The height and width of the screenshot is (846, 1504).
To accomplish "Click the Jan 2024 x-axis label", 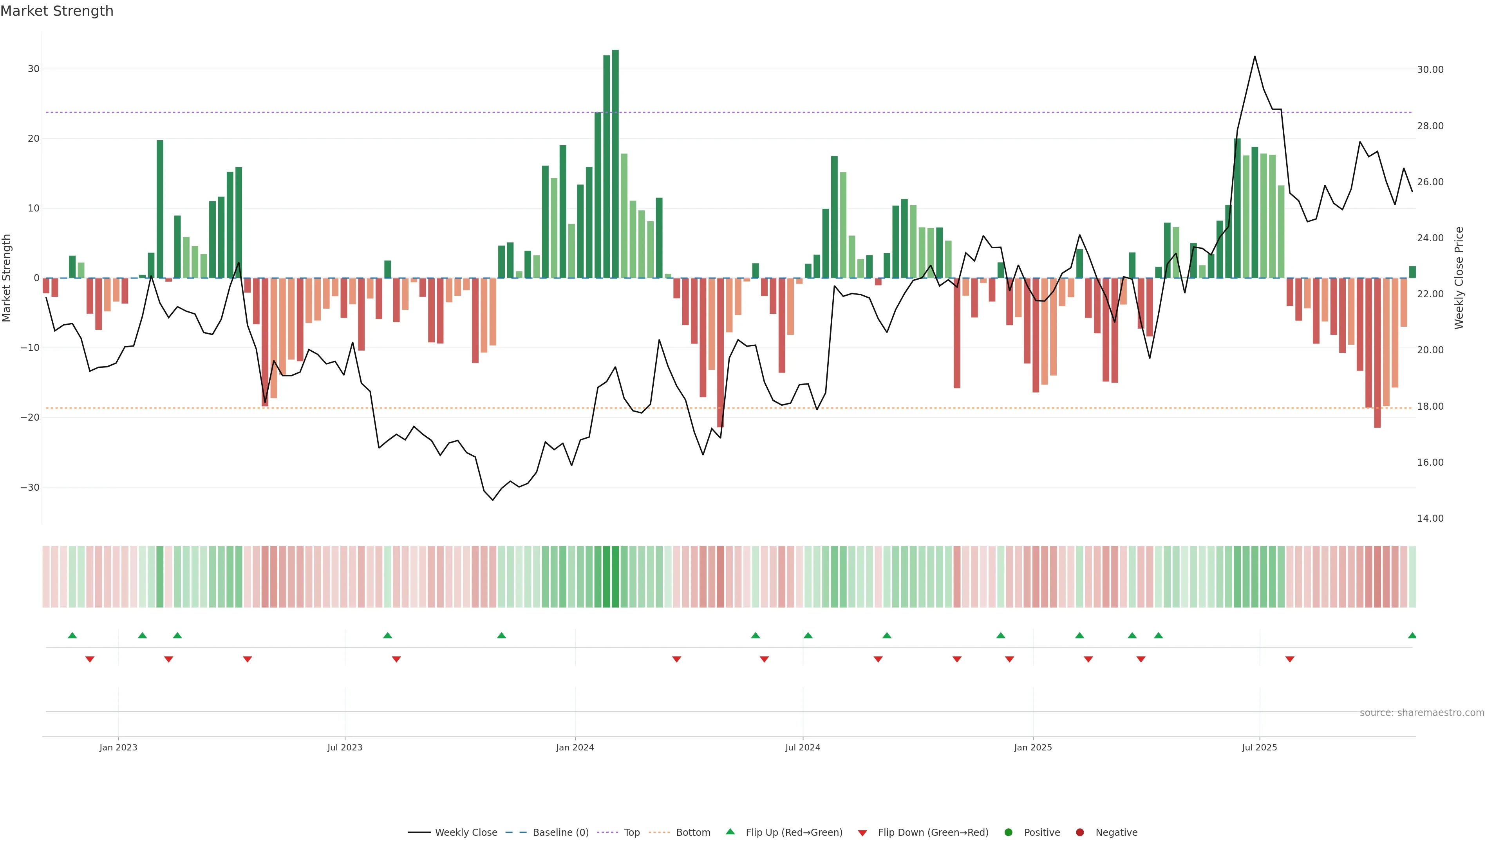I will [x=575, y=747].
